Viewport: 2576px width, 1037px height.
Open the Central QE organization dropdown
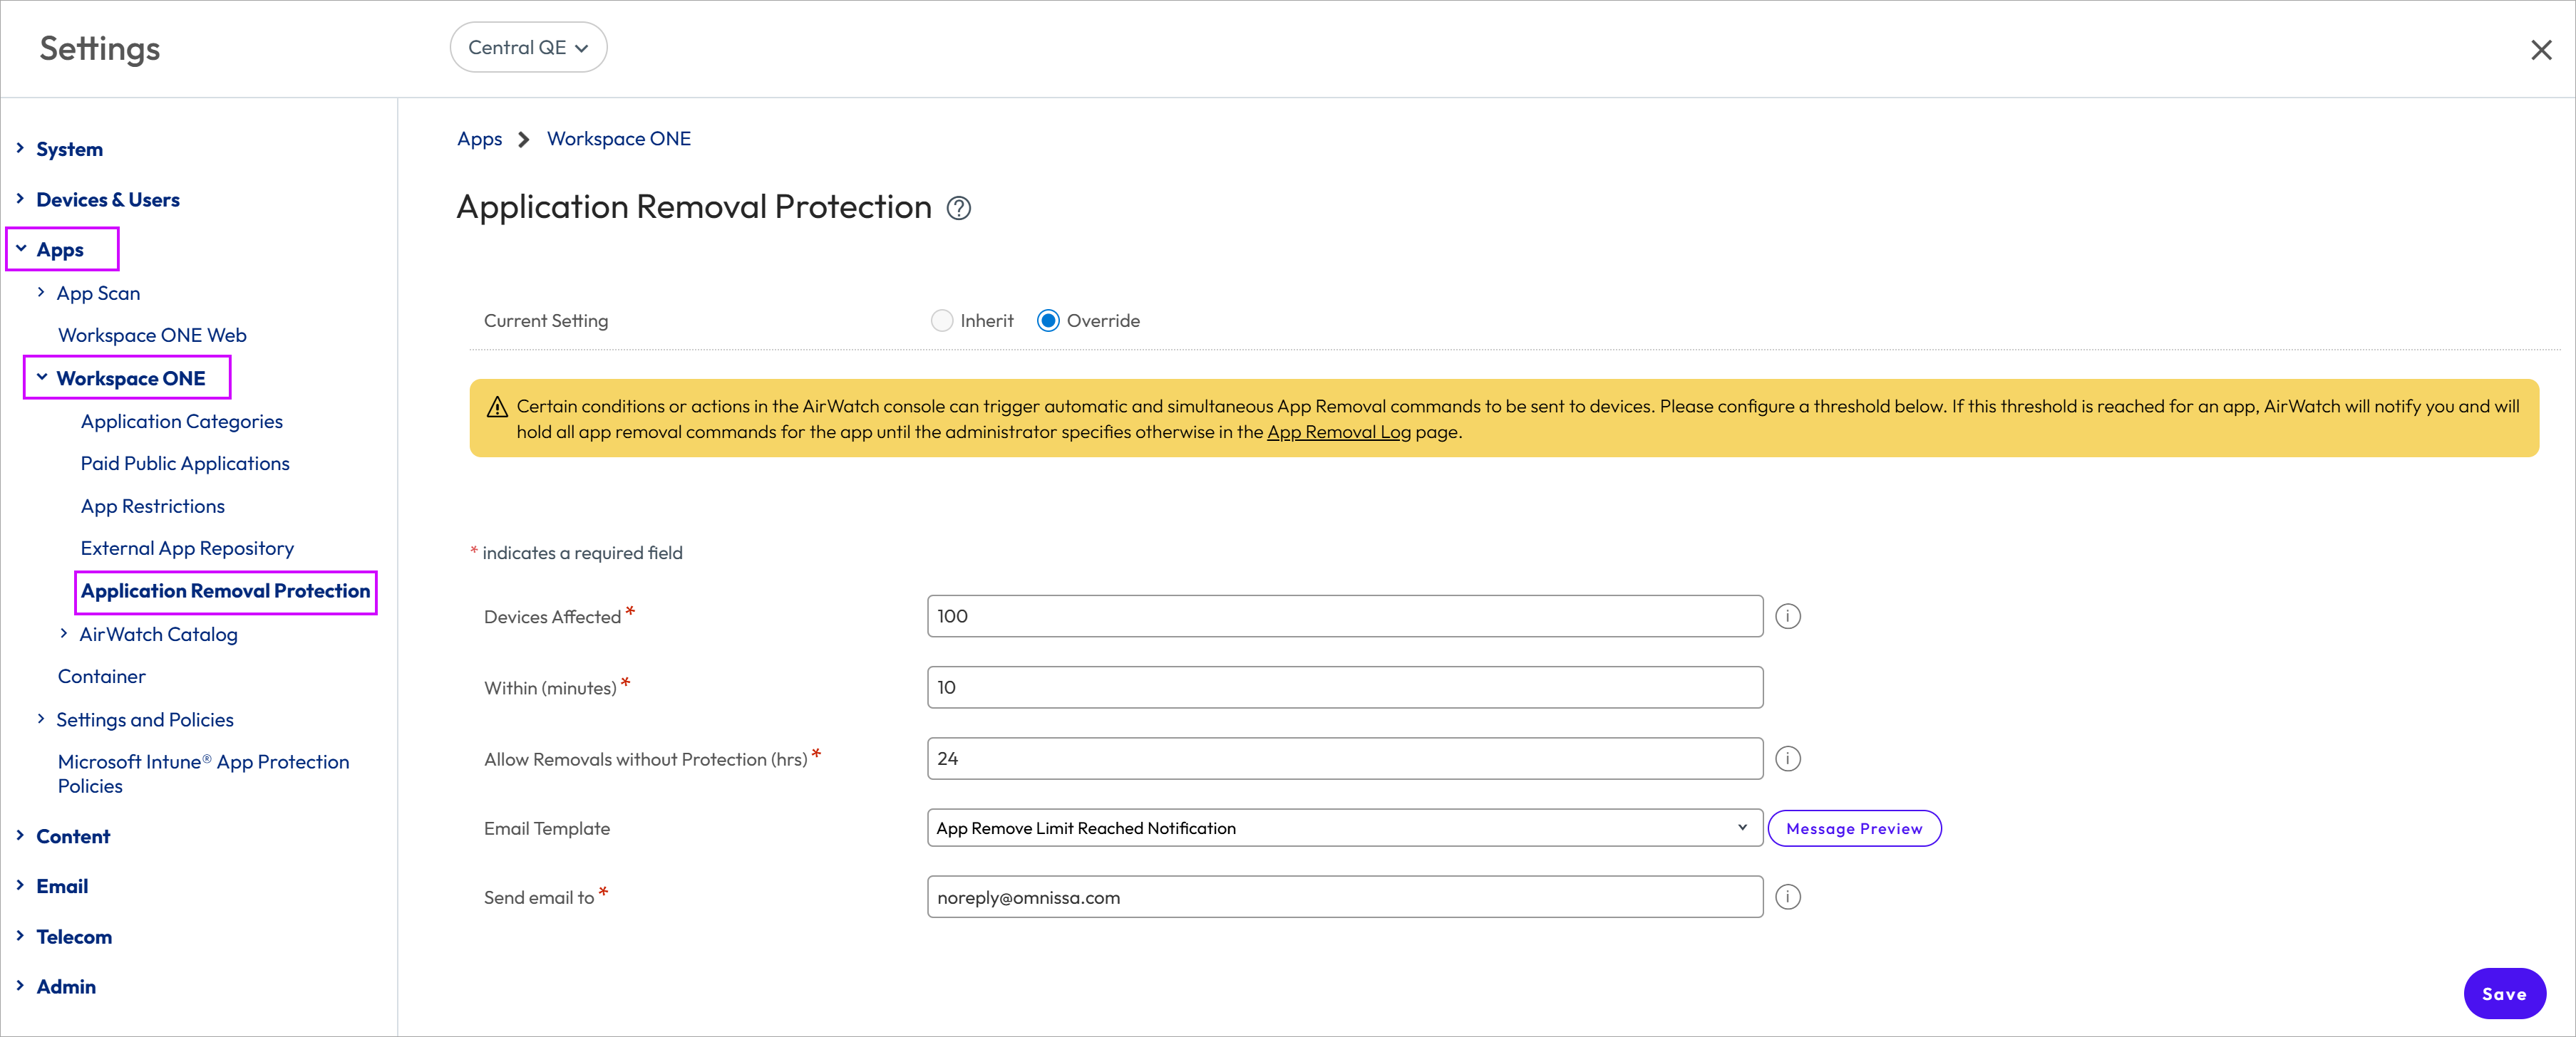click(528, 48)
